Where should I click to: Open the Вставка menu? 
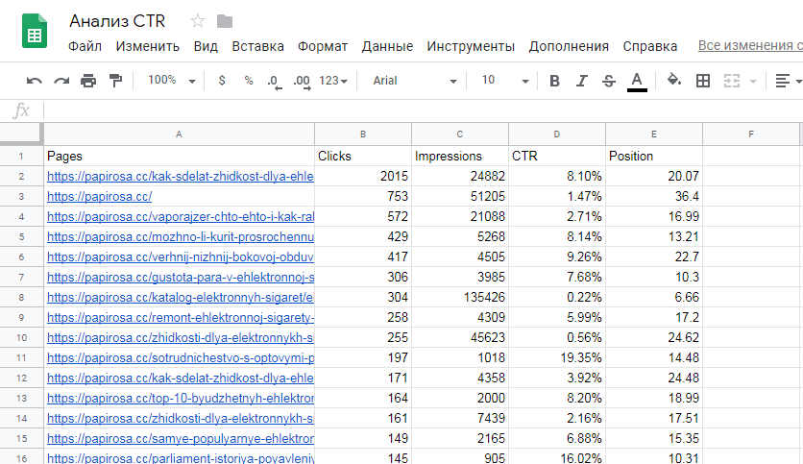pos(257,46)
